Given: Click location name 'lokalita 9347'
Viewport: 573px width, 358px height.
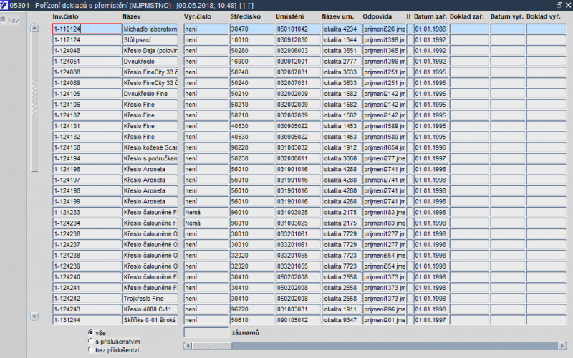Looking at the screenshot, I should pyautogui.click(x=342, y=319).
